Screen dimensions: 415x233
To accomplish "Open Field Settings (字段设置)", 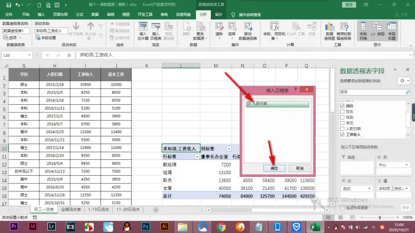I will point(46,38).
